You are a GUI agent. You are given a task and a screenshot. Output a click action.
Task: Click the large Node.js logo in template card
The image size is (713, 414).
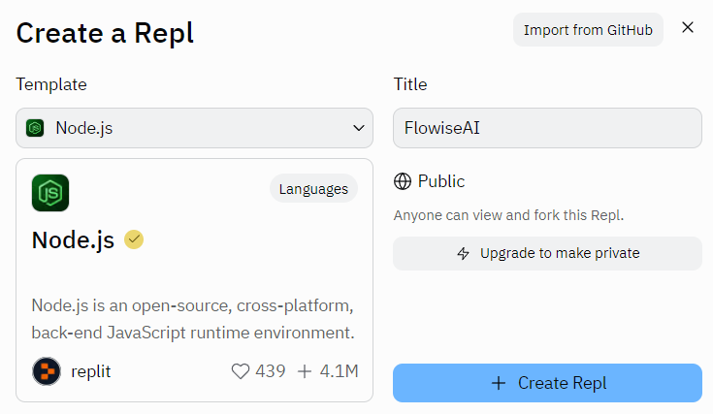pyautogui.click(x=50, y=193)
